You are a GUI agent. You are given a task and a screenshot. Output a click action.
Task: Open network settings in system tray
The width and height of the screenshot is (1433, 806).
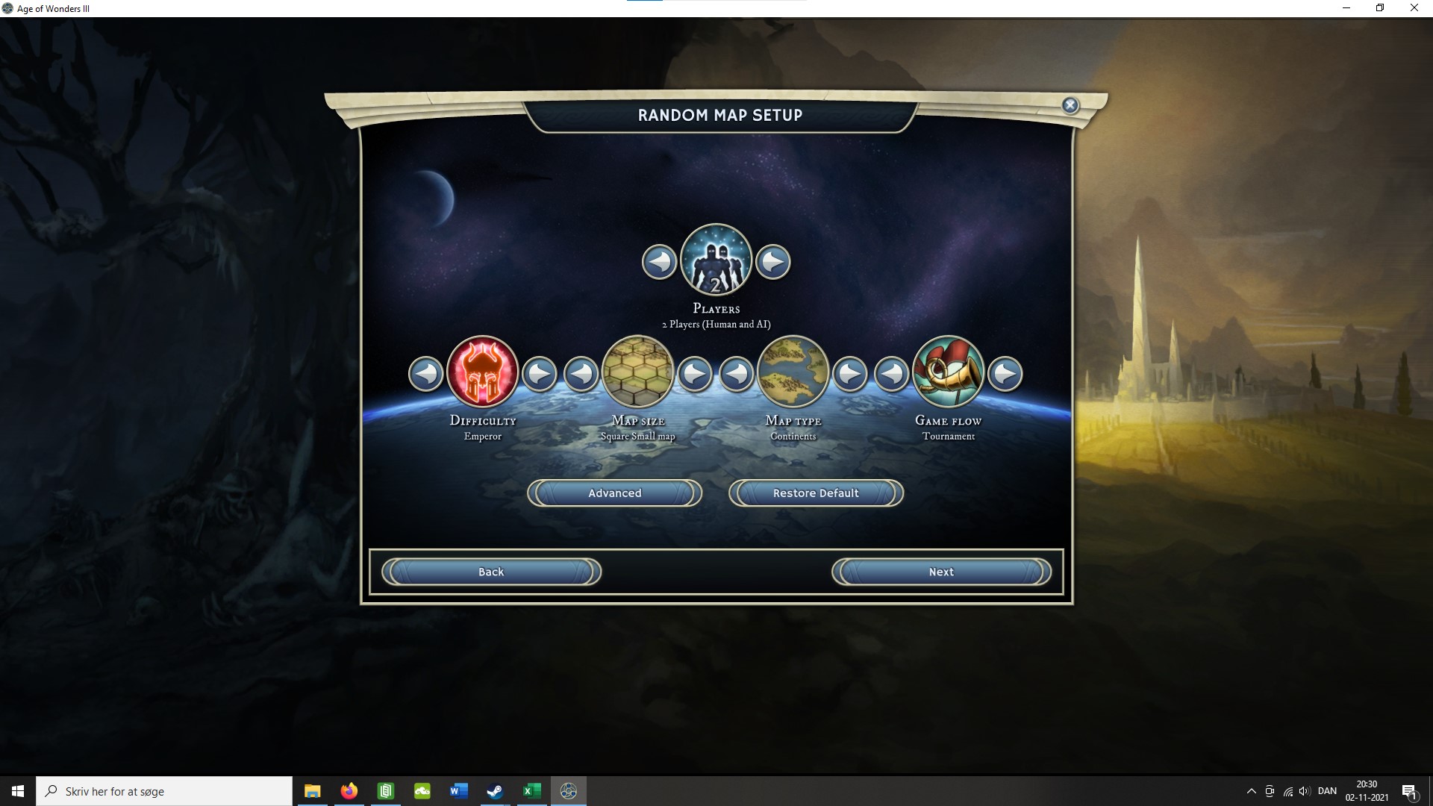[1287, 791]
